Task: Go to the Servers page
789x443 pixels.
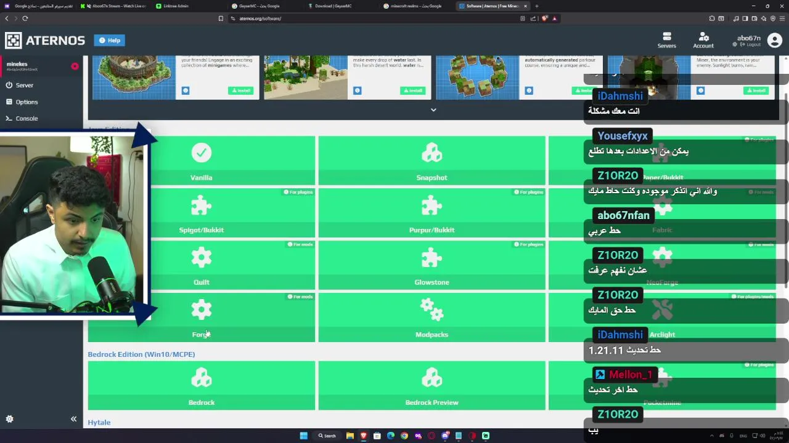Action: 666,41
